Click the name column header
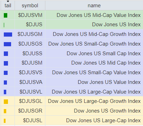The width and height of the screenshot is (143, 126). click(x=94, y=6)
